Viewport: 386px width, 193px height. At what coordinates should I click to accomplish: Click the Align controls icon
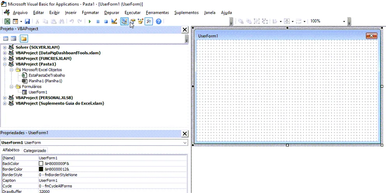(x=275, y=21)
